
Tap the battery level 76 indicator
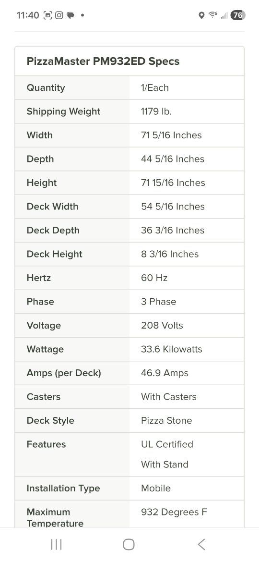238,15
